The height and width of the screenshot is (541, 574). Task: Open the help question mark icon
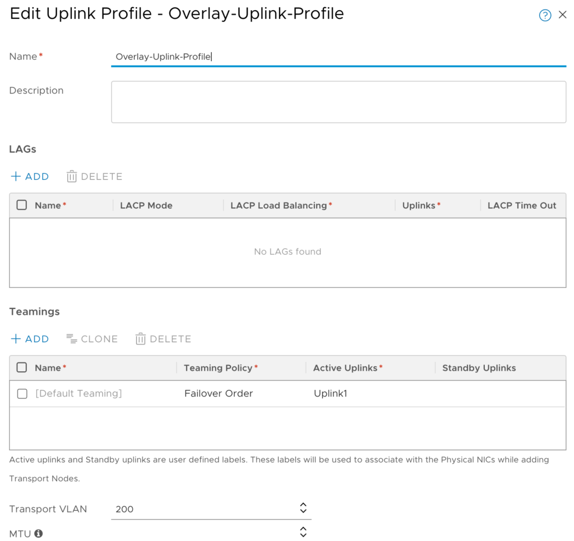pos(545,15)
